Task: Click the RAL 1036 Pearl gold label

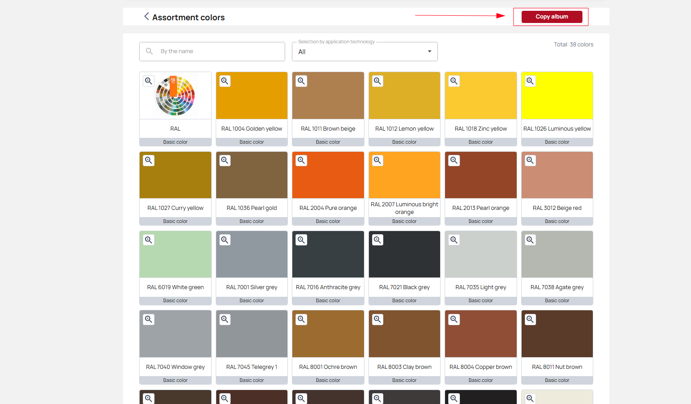Action: [x=252, y=208]
